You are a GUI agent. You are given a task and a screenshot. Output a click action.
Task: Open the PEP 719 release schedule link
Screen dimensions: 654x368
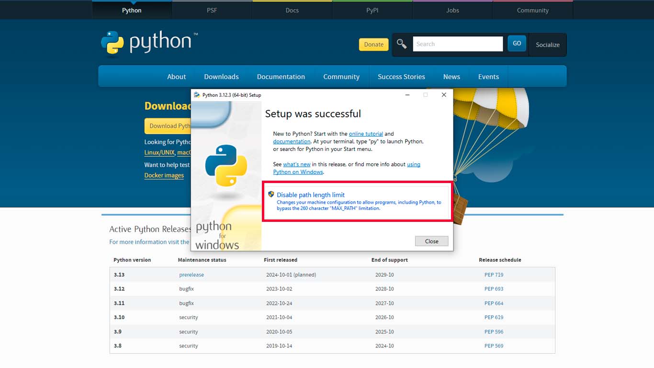494,275
